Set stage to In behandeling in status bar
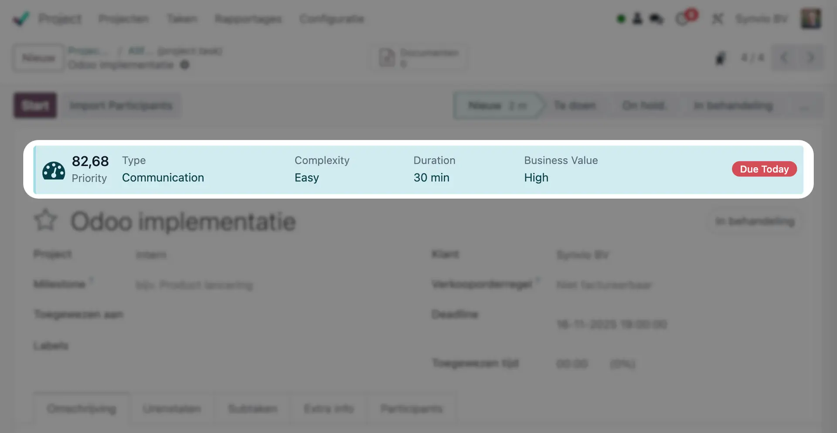Viewport: 837px width, 433px height. [733, 105]
